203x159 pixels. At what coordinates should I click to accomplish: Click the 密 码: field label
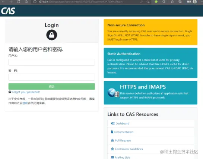pyautogui.click(x=13, y=70)
